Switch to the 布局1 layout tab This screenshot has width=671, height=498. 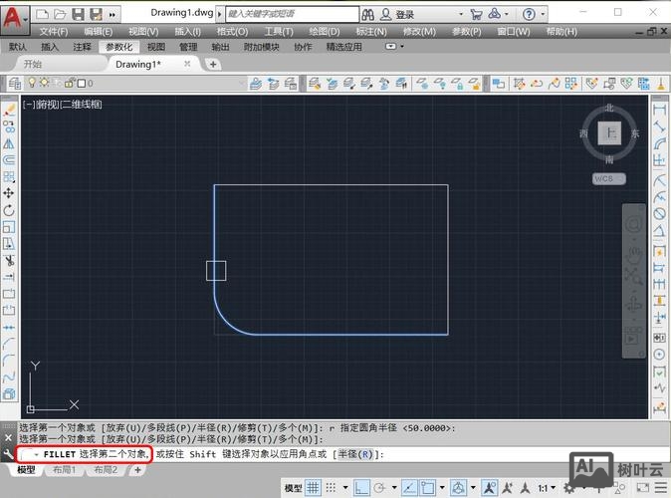64,470
